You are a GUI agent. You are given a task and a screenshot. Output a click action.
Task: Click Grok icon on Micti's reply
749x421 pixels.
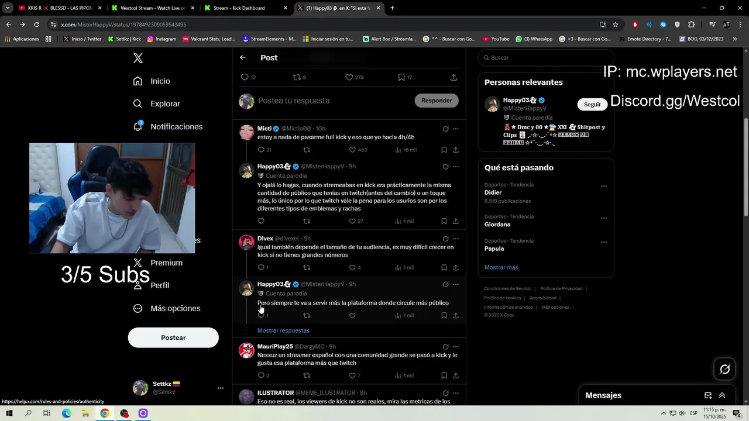pos(445,129)
